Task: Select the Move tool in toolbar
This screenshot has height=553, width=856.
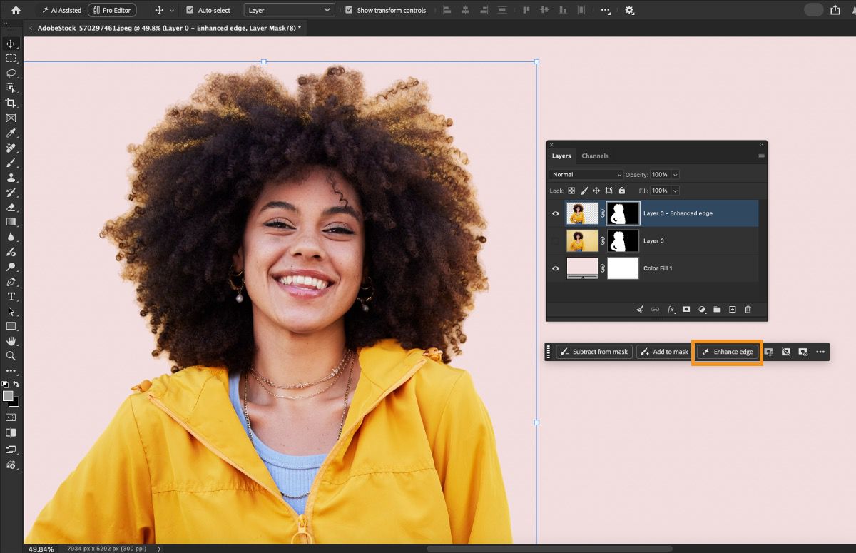Action: click(11, 44)
